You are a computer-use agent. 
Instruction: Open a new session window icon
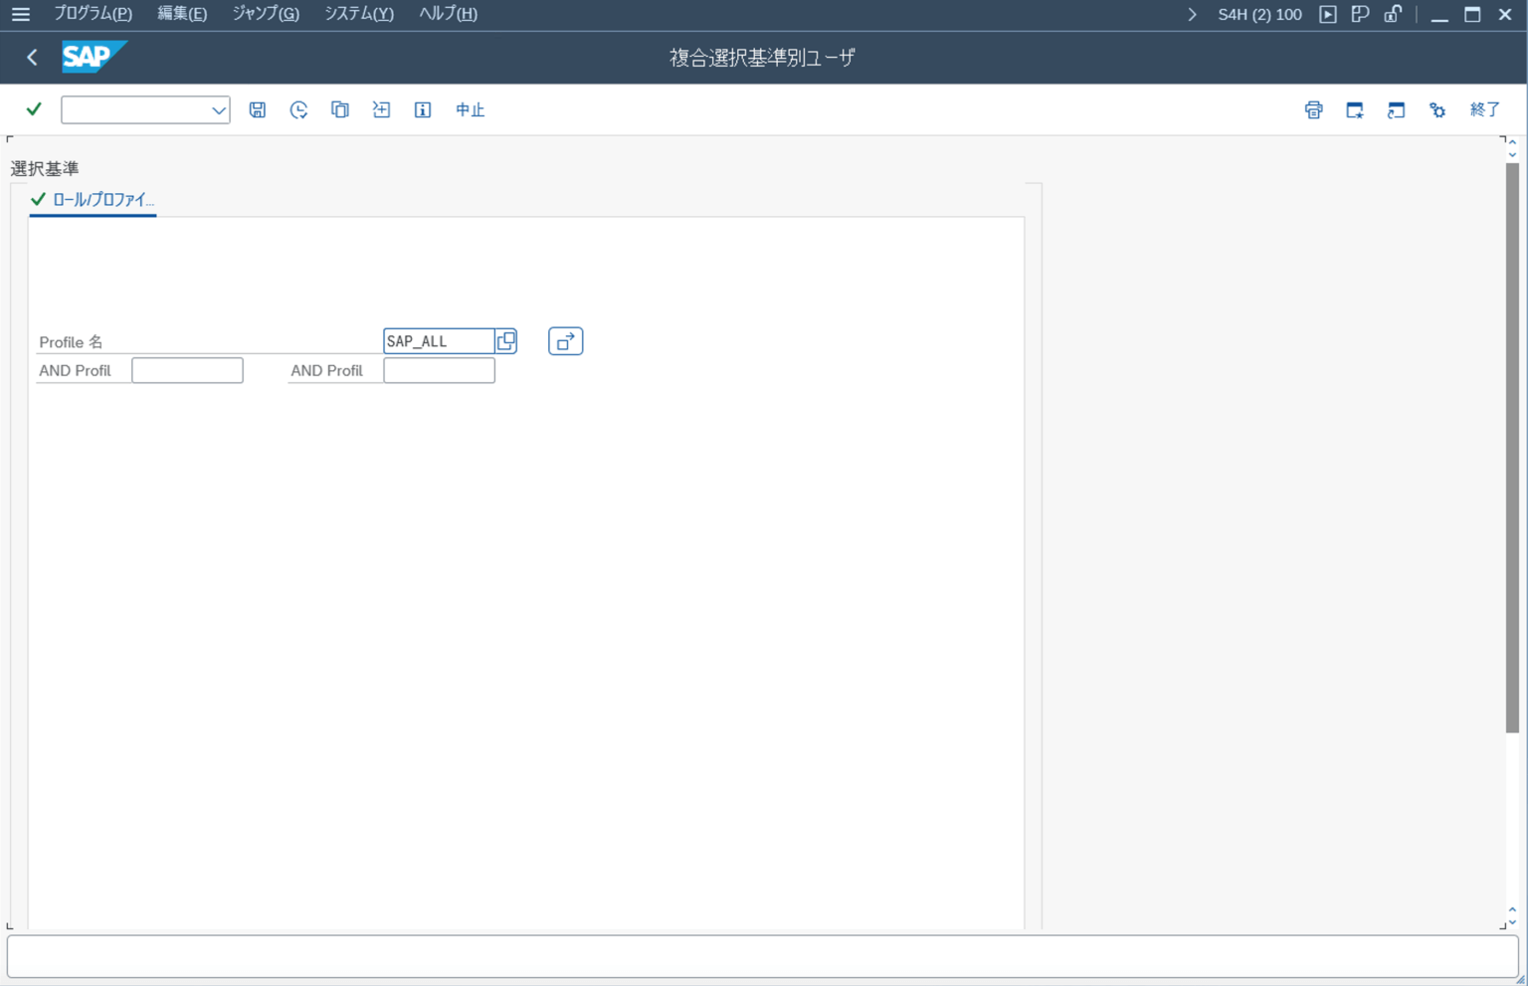point(1396,109)
